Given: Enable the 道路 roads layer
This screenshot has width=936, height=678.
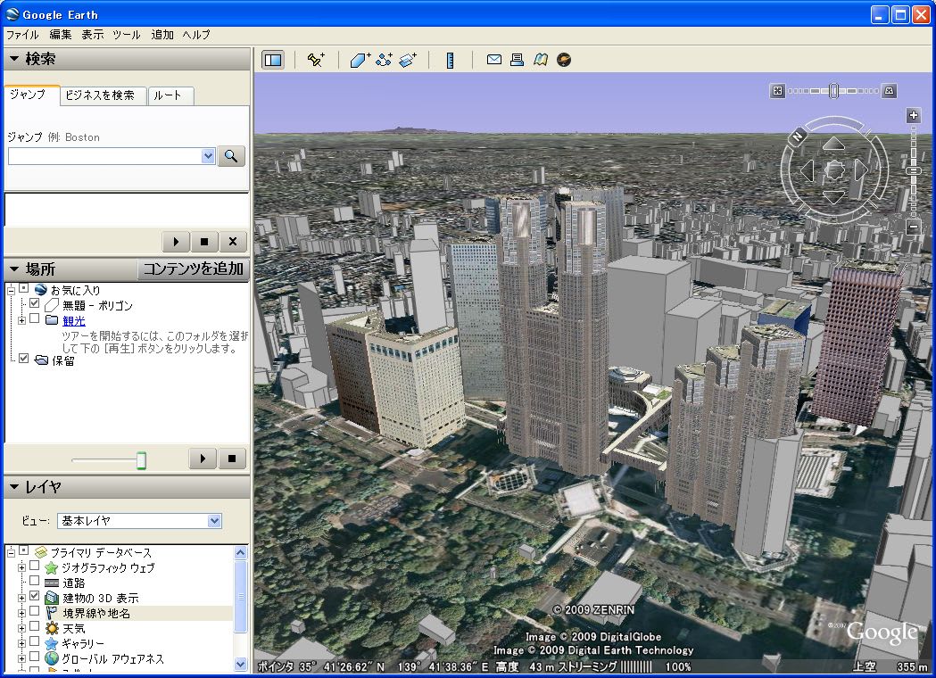Looking at the screenshot, I should click(35, 581).
